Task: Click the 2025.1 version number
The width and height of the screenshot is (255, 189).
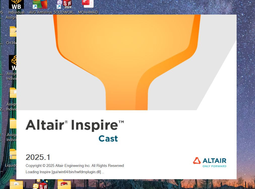Action: [x=38, y=157]
